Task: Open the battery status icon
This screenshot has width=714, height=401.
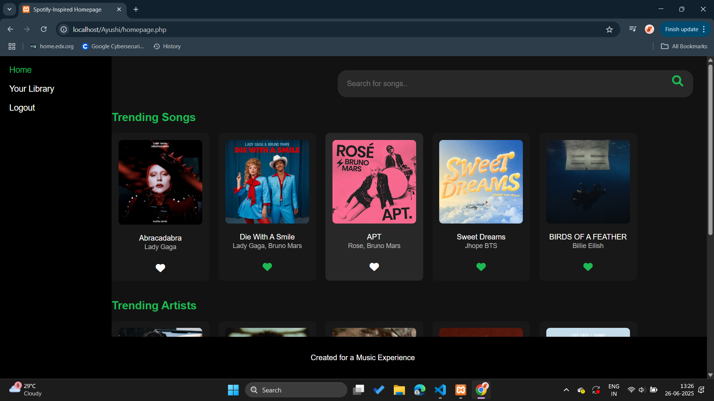Action: 653,390
